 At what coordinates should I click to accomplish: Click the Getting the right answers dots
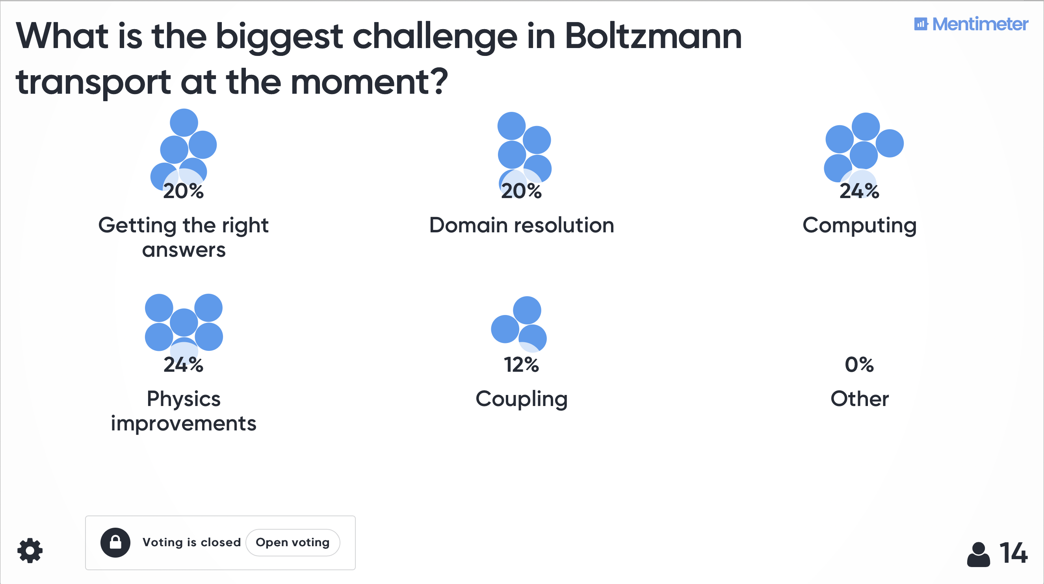[184, 150]
